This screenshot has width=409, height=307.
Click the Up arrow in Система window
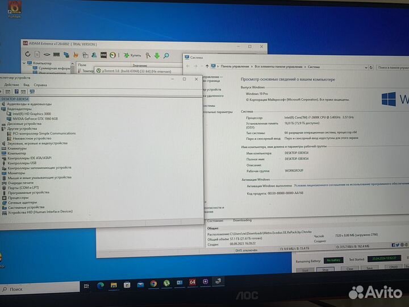point(207,66)
